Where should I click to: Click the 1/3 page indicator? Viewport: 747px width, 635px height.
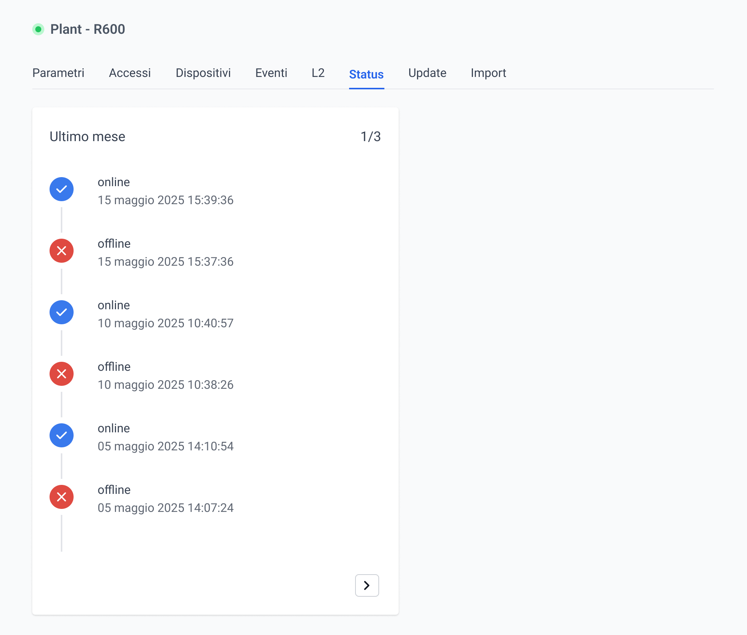370,137
